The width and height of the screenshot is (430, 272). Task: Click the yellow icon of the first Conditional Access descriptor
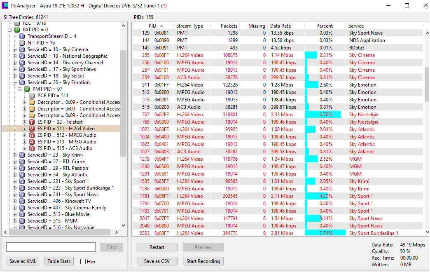tap(32, 102)
